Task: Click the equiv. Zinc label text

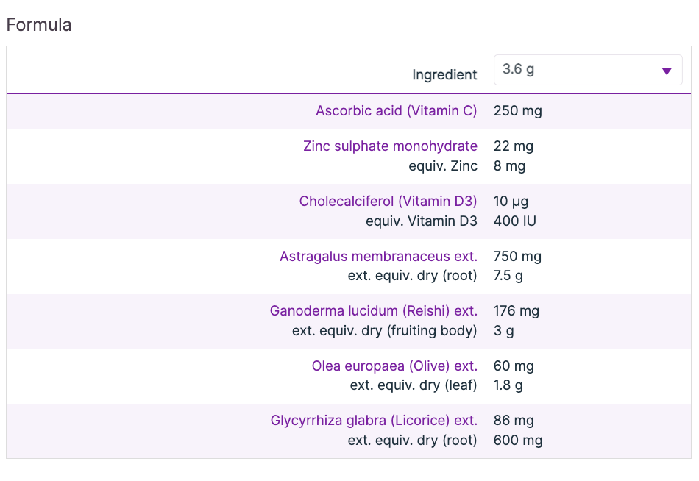Action: 443,165
